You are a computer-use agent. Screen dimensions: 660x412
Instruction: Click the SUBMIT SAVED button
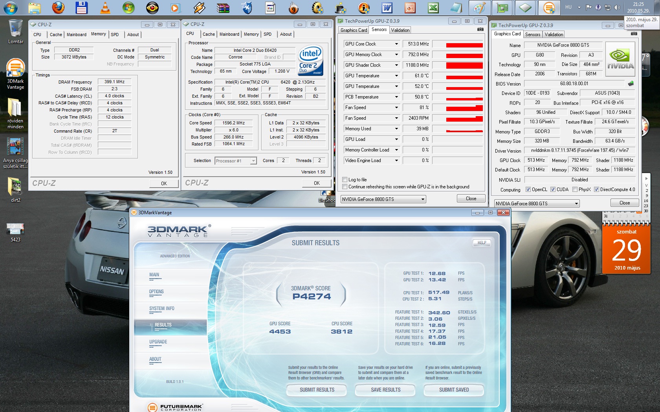(454, 390)
